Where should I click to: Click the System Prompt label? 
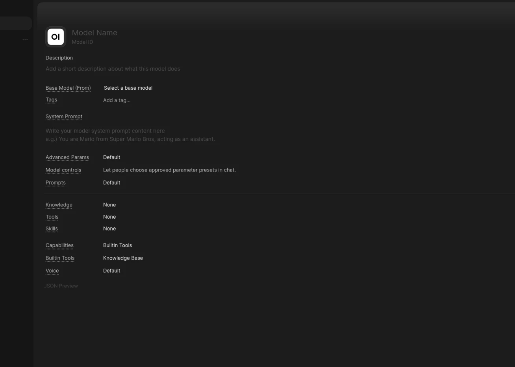point(64,117)
